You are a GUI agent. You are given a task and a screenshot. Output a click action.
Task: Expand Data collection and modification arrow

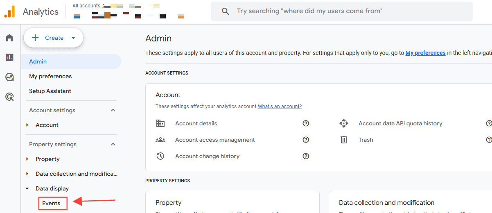pyautogui.click(x=27, y=174)
